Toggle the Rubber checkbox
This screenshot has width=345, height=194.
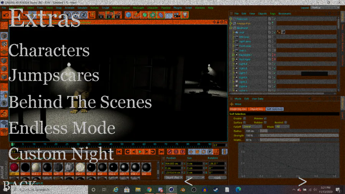pyautogui.click(x=265, y=123)
